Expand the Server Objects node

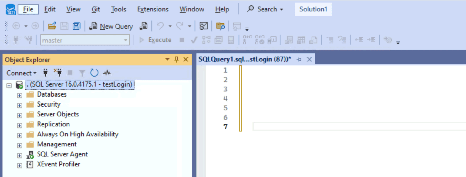[19, 116]
